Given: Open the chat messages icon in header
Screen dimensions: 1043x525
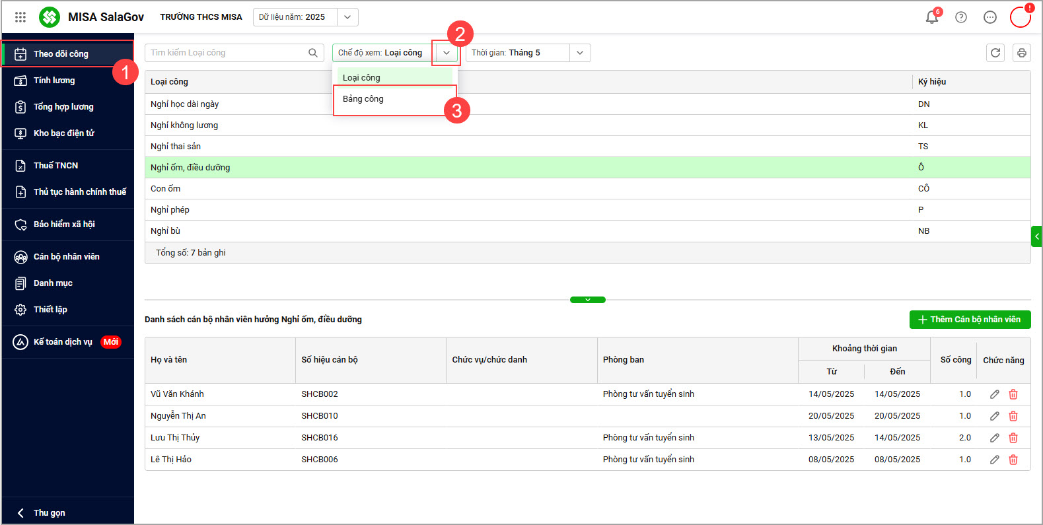Looking at the screenshot, I should [x=989, y=17].
